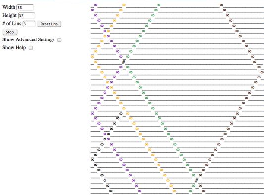Click the lower # collision marker near bottom

196,180
